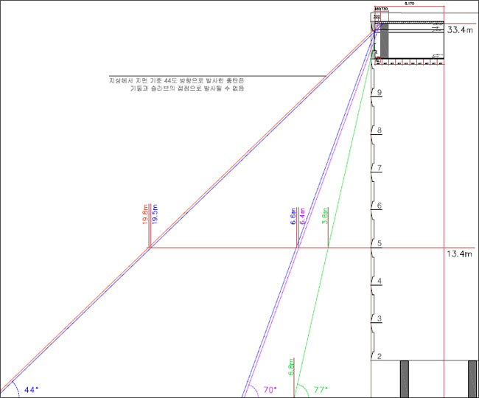Screen dimensions: 479x398
Task: Select floor number 9 label
Action: pos(379,94)
